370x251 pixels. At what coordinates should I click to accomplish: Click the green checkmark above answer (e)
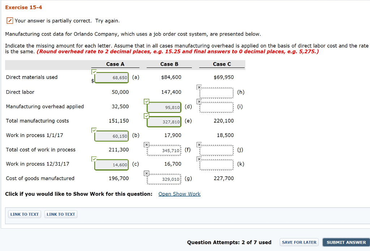[x=147, y=116]
